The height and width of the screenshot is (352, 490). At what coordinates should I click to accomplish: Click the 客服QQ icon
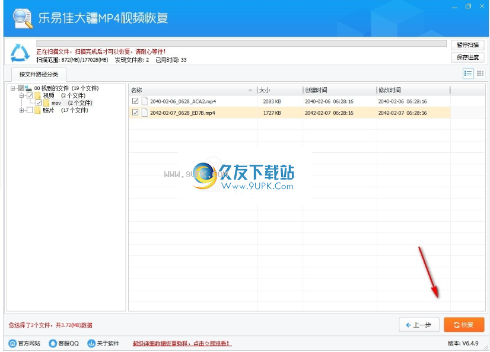[x=53, y=343]
